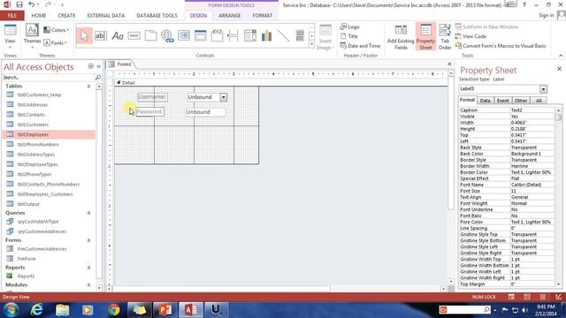Click the View Code button
The height and width of the screenshot is (318, 566).
[x=470, y=36]
